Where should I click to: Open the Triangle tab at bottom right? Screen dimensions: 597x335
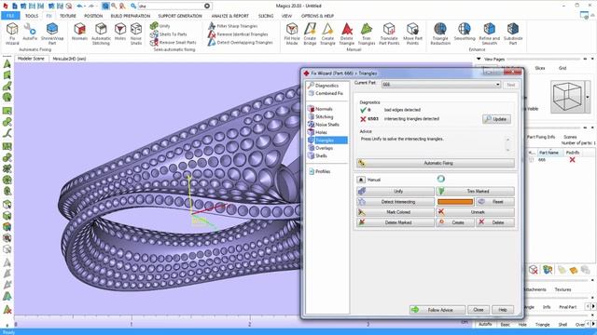point(542,325)
